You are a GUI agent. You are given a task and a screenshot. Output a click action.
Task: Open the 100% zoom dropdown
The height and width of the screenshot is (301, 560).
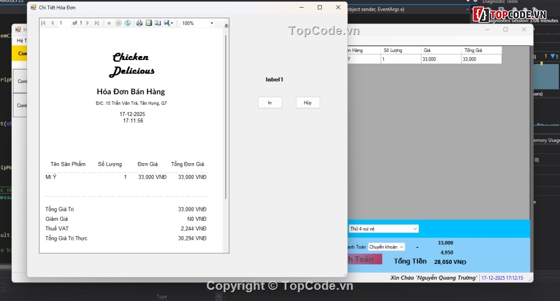pos(212,23)
